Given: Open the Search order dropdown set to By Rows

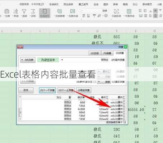Looking at the screenshot, I should (104, 77).
